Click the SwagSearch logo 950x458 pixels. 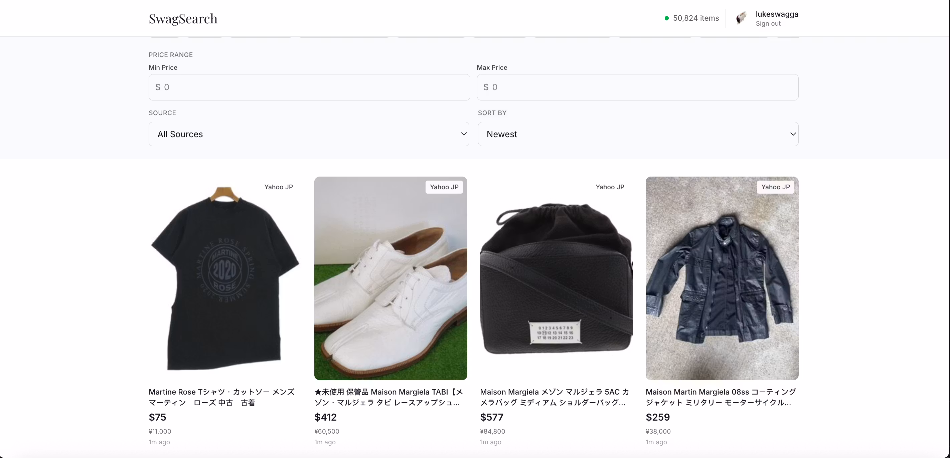183,19
